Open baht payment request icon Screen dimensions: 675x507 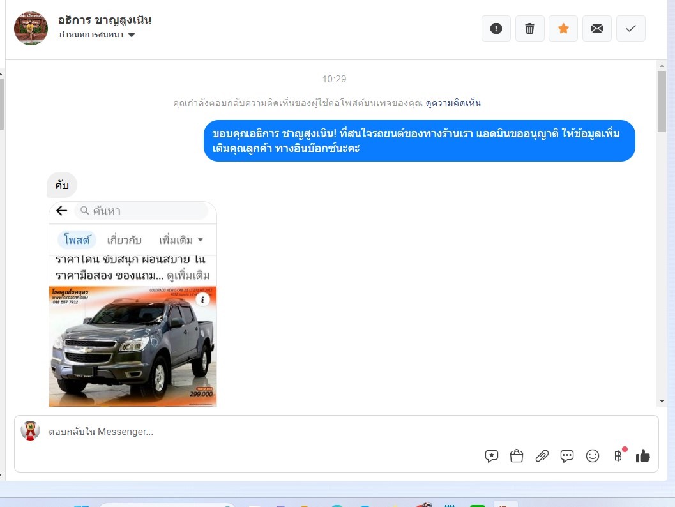(618, 456)
